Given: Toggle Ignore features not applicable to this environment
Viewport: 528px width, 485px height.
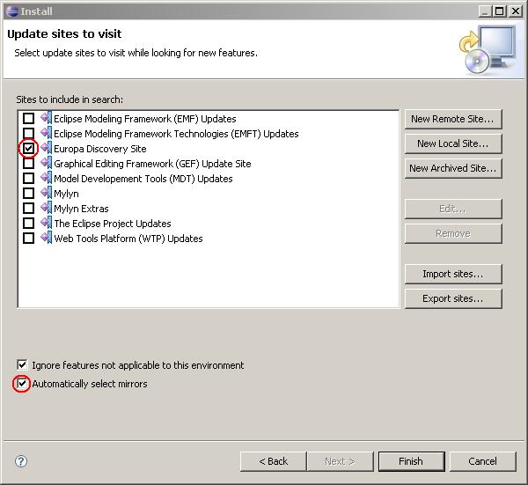Looking at the screenshot, I should 22,364.
